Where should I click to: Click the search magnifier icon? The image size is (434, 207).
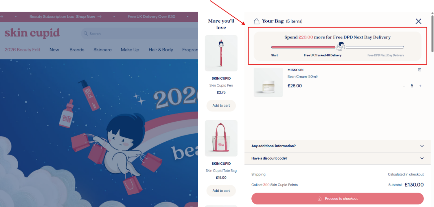(x=86, y=34)
